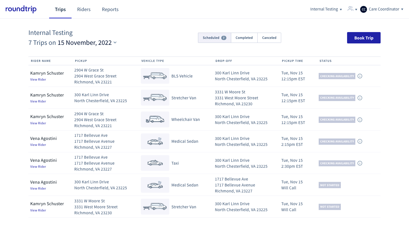This screenshot has height=233, width=409.
Task: Expand the Care Coordinator account menu
Action: [x=386, y=9]
